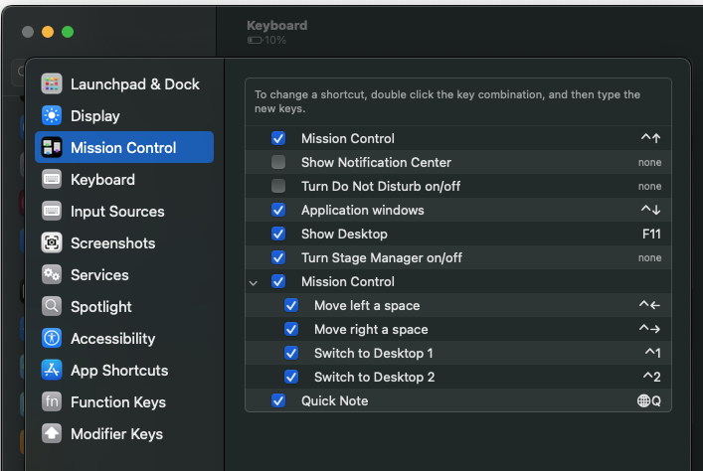Open the Input Sources icon
703x471 pixels.
tap(53, 212)
